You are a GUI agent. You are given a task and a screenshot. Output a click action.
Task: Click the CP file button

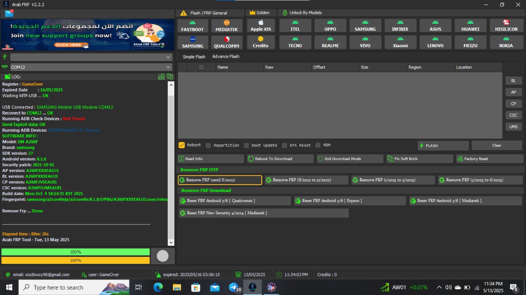[x=513, y=104]
